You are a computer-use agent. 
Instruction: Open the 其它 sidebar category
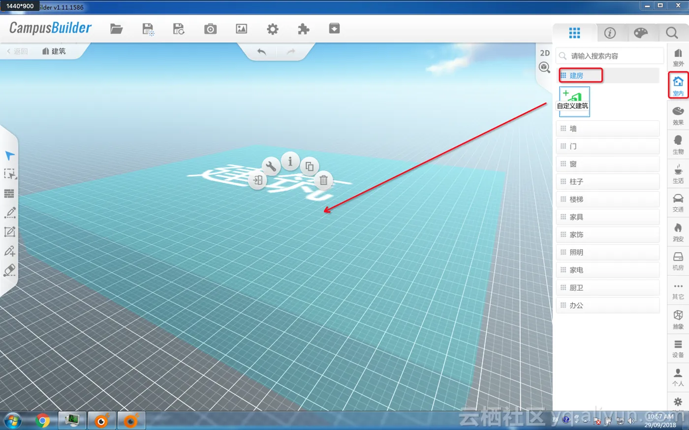[x=678, y=290]
